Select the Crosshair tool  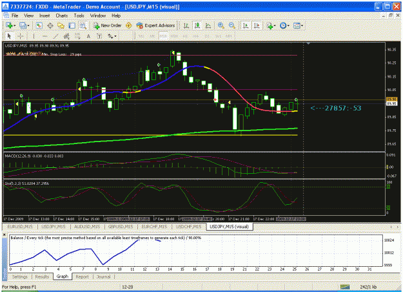click(21, 36)
